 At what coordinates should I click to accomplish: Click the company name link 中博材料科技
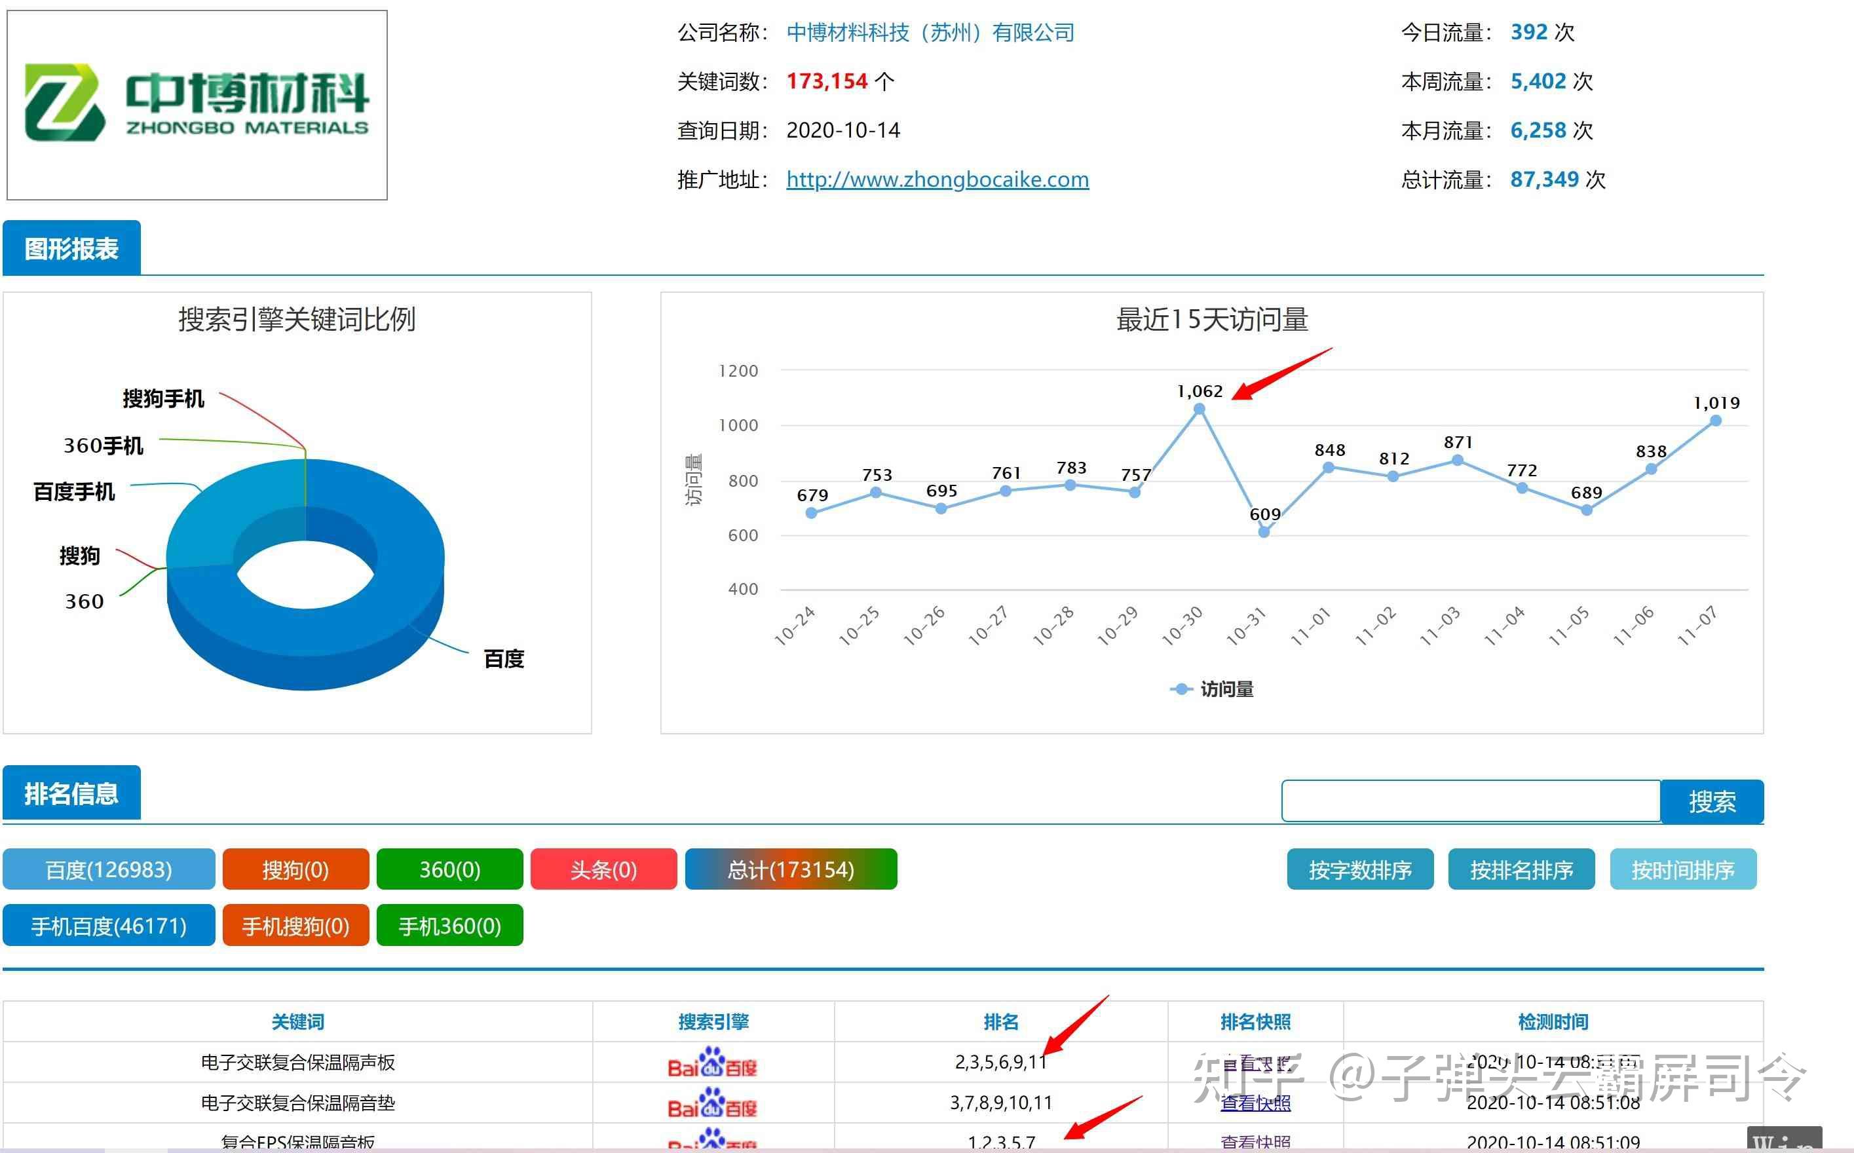click(930, 32)
